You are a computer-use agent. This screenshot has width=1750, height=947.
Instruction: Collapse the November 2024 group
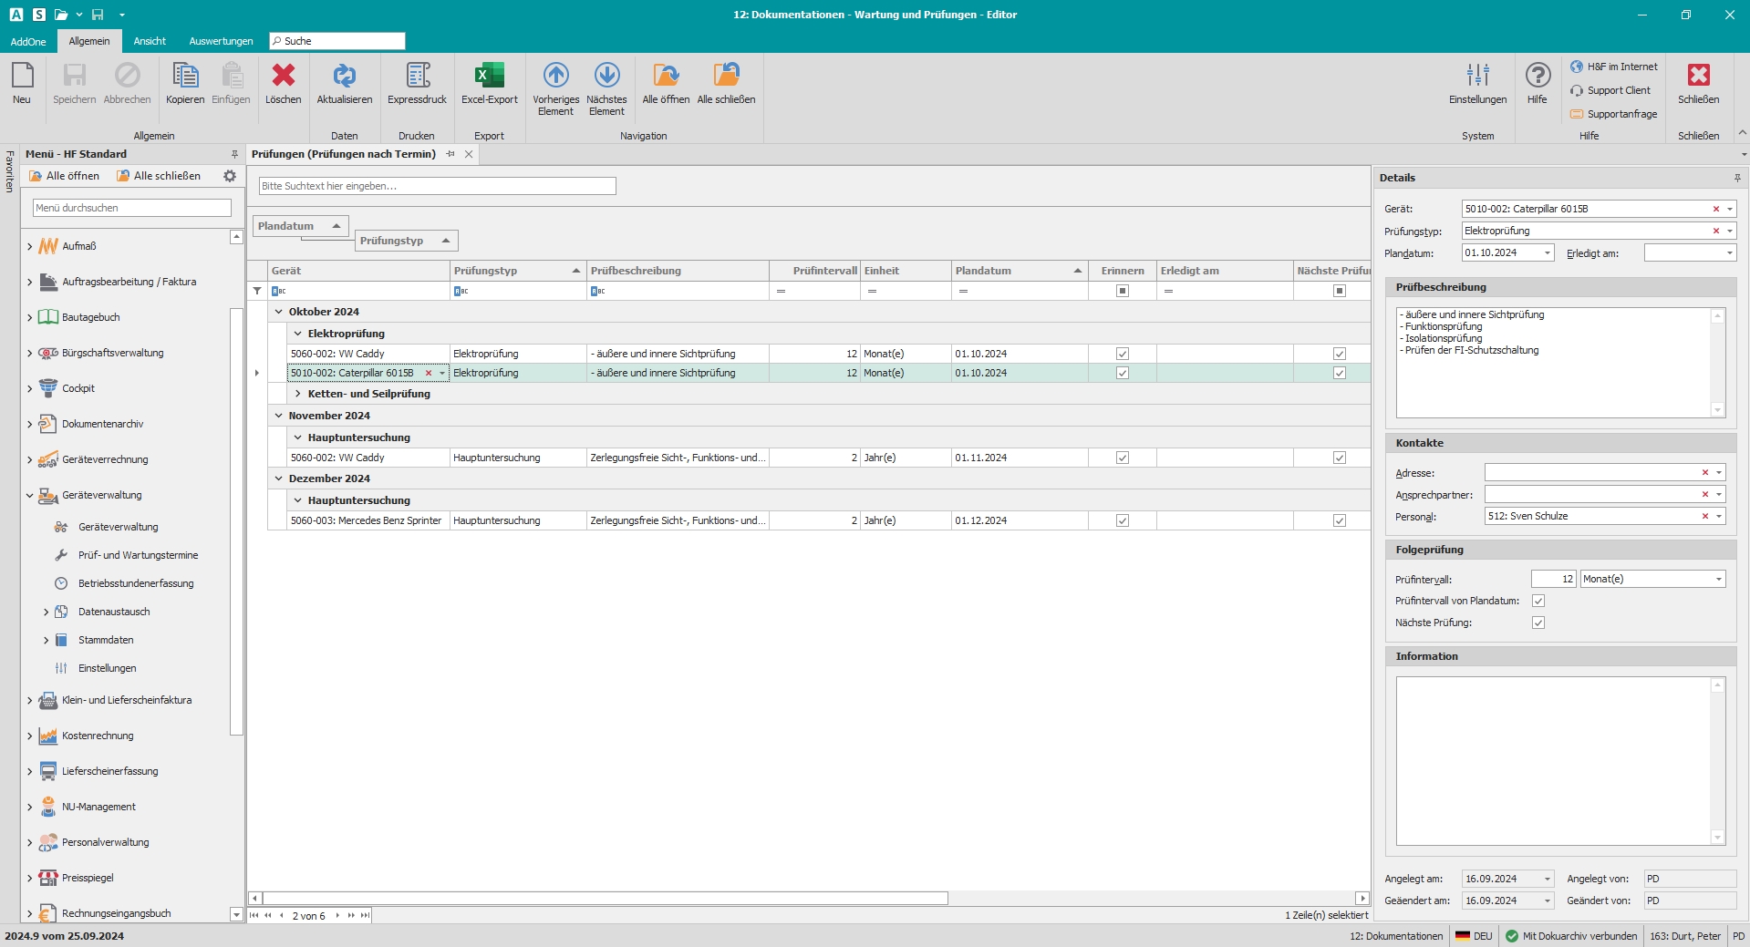279,416
